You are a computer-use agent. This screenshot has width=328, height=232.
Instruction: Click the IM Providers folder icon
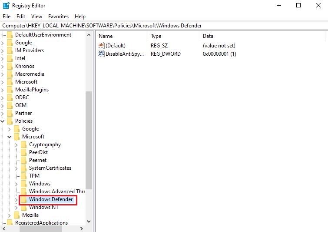tap(10, 50)
